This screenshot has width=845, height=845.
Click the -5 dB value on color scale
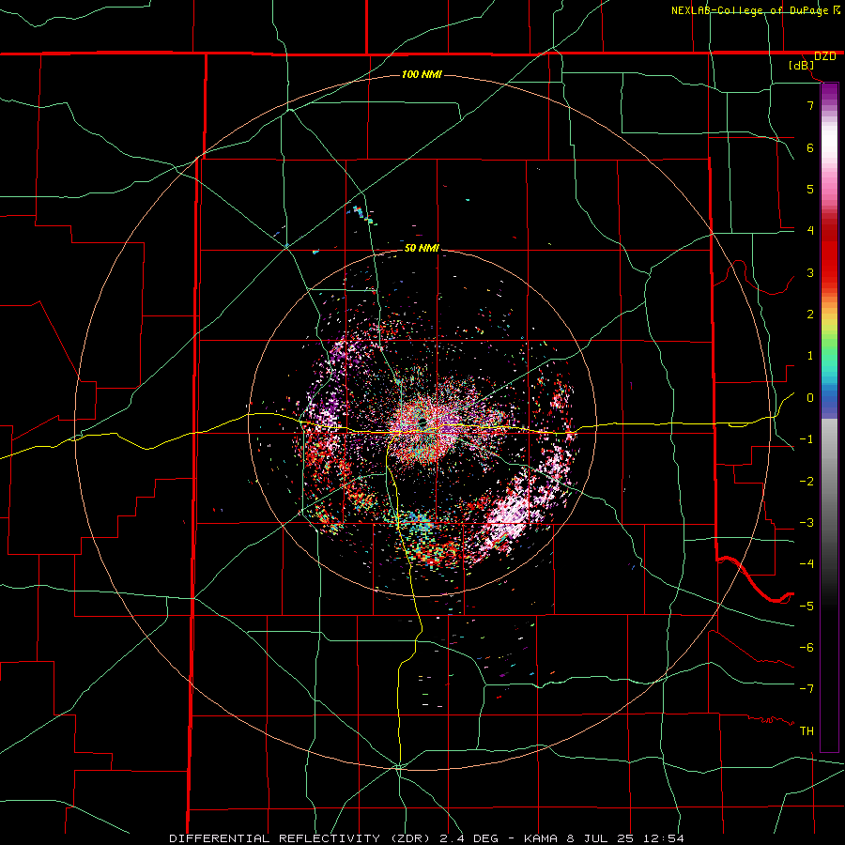click(x=807, y=607)
